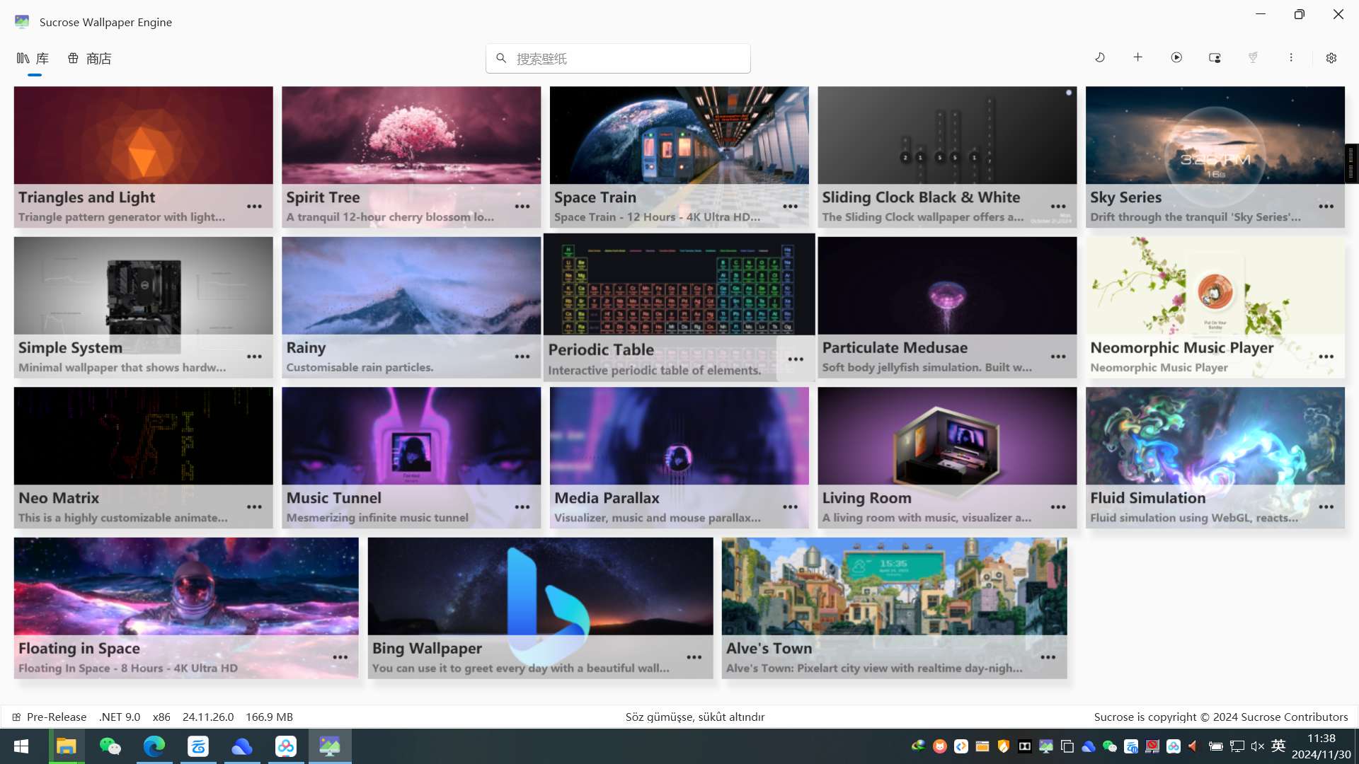Toggle more options on Neo Matrix wallpaper
Viewport: 1359px width, 764px height.
click(x=254, y=507)
